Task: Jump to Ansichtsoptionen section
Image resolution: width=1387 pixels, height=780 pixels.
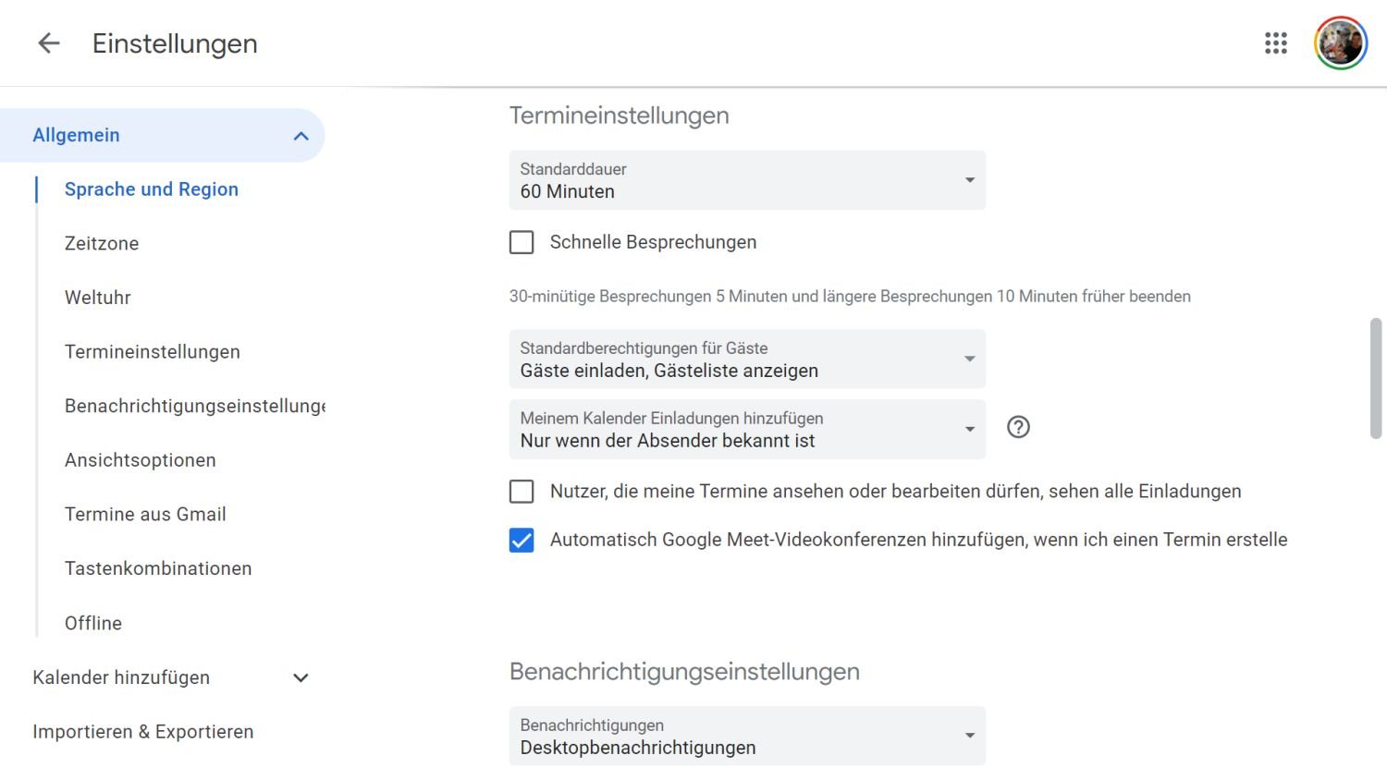Action: click(141, 460)
